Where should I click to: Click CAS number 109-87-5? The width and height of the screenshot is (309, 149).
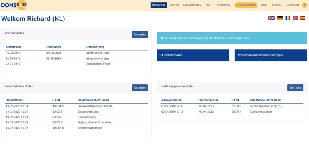coord(58,128)
